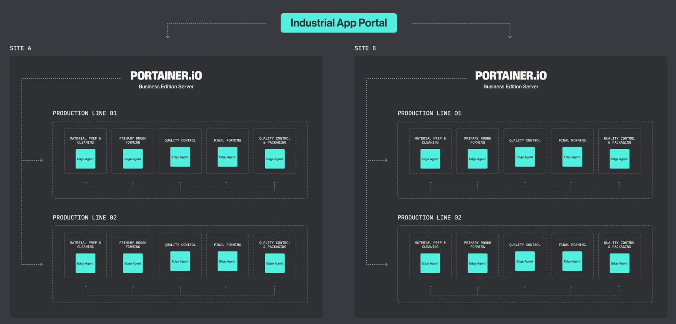The image size is (676, 324).
Task: Click 'PRODUCTION LINE 02' heading in Site B
Action: (430, 218)
